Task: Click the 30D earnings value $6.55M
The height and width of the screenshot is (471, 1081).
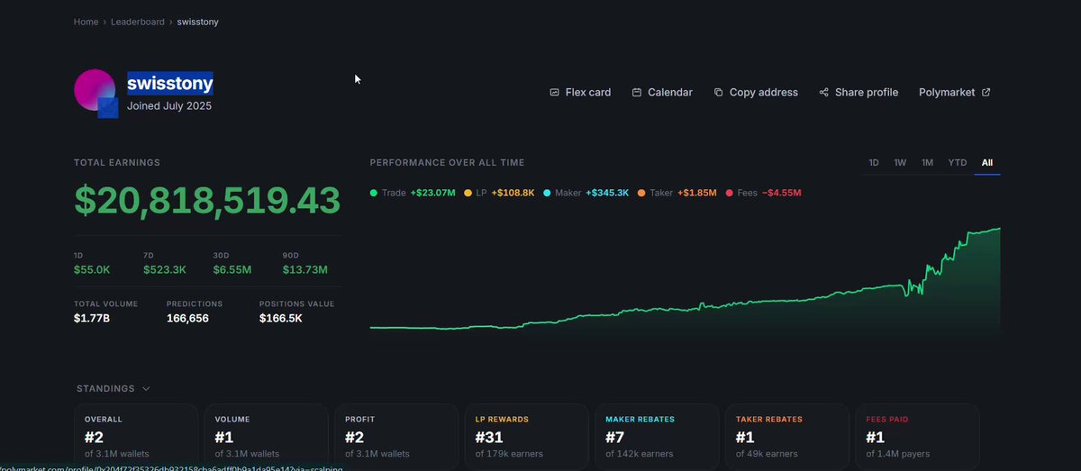Action: (x=232, y=269)
